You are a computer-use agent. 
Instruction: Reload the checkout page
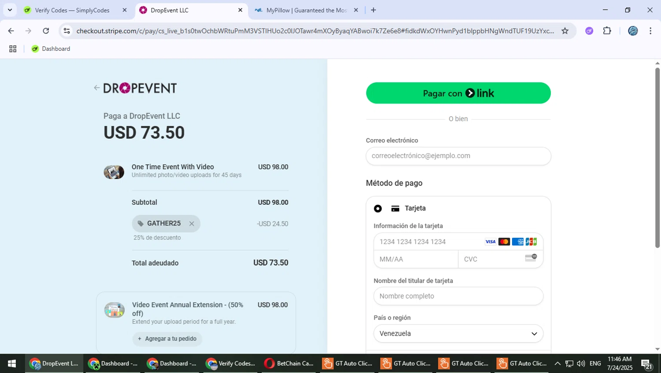tap(46, 31)
